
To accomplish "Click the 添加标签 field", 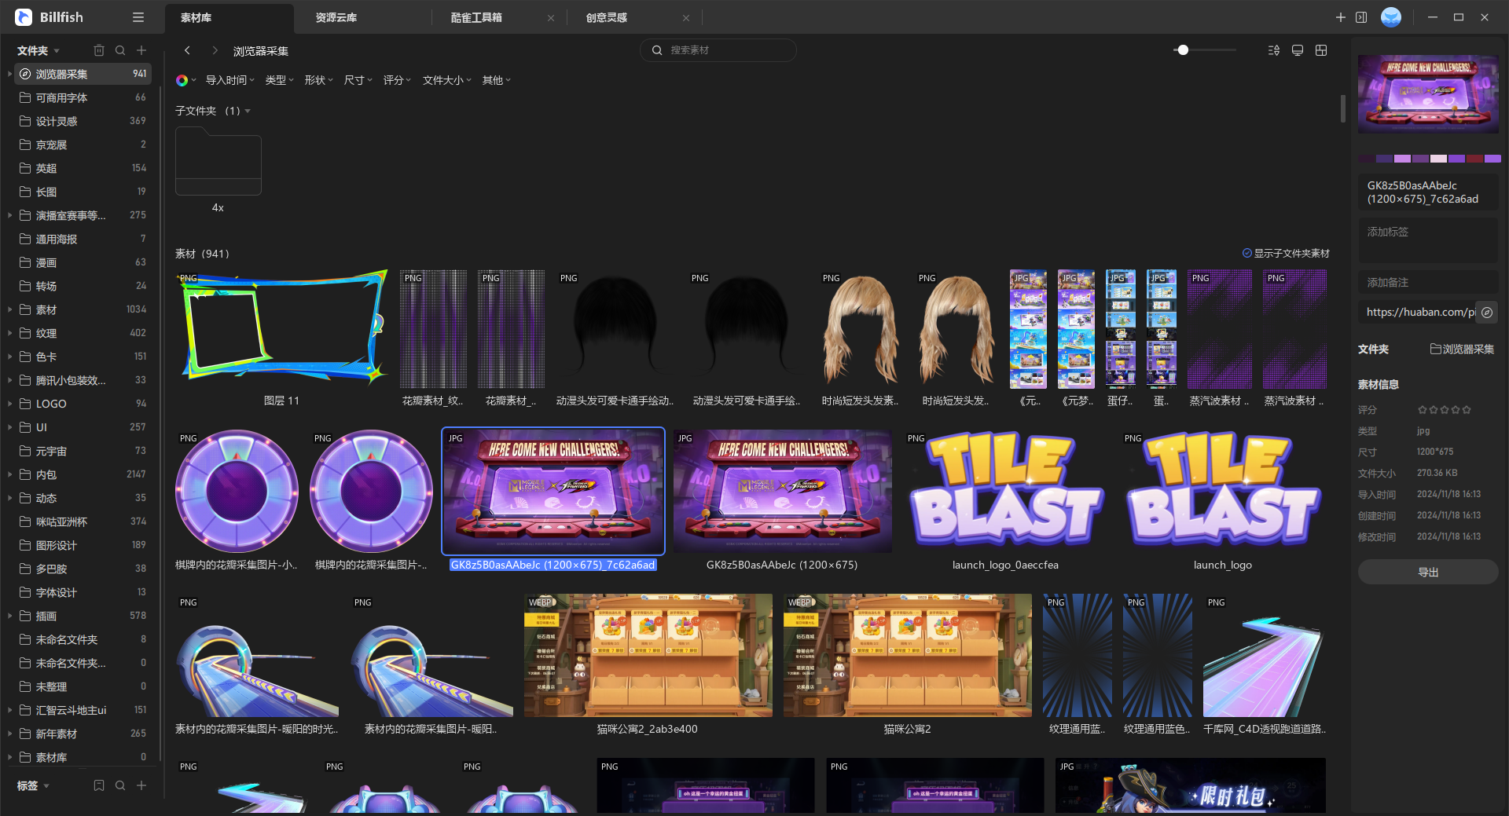I will pos(1428,240).
